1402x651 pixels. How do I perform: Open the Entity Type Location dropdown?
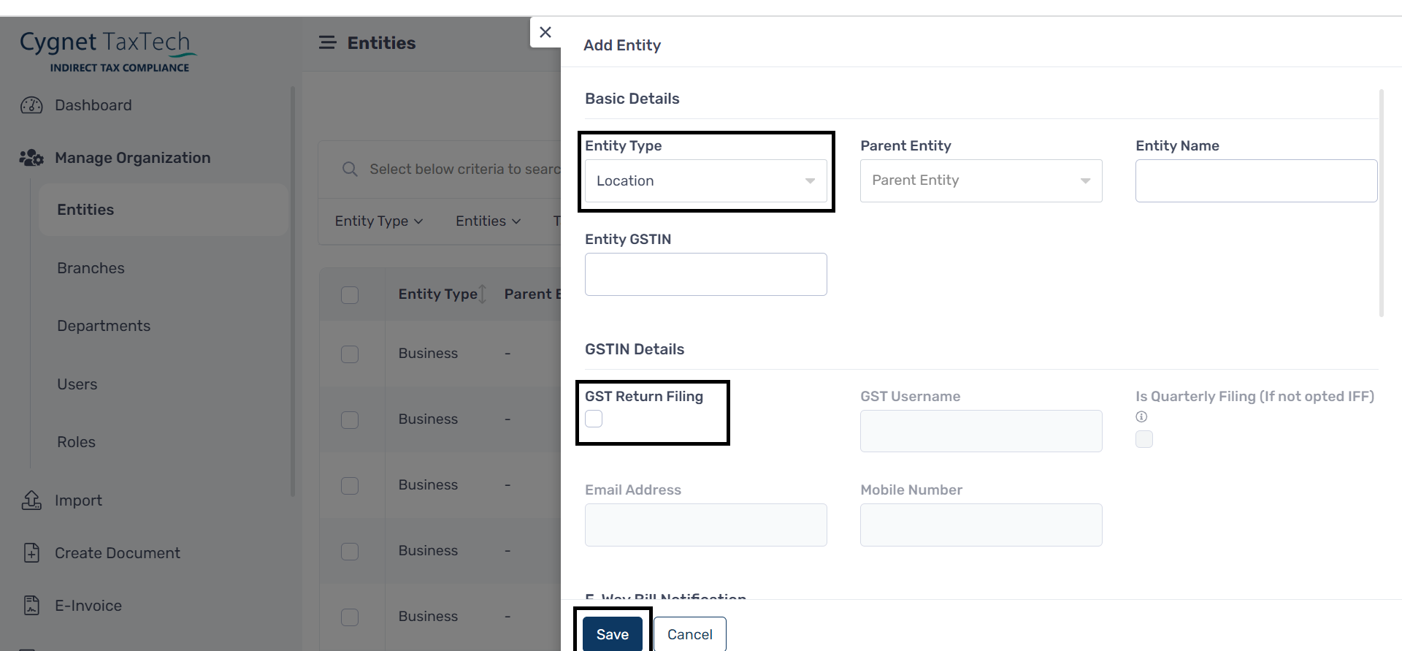[x=706, y=181]
